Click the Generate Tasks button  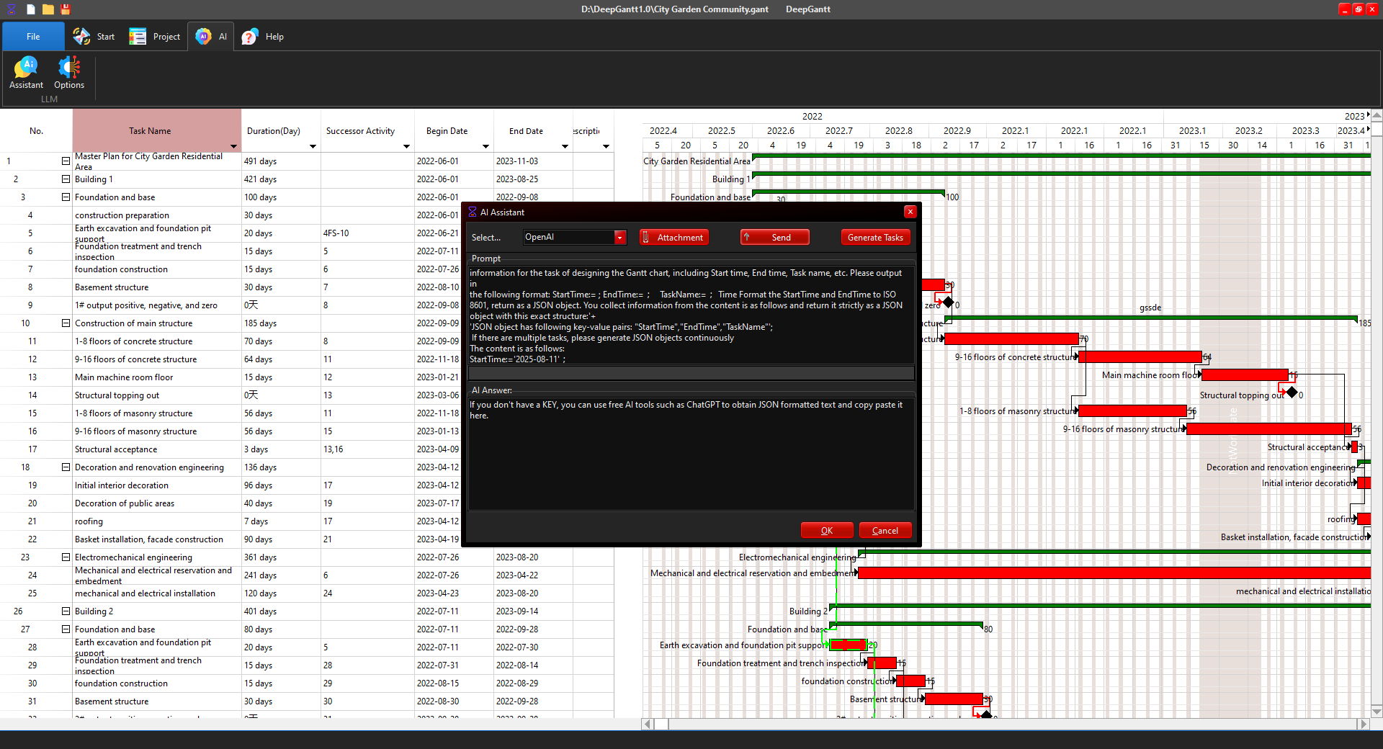pos(875,238)
